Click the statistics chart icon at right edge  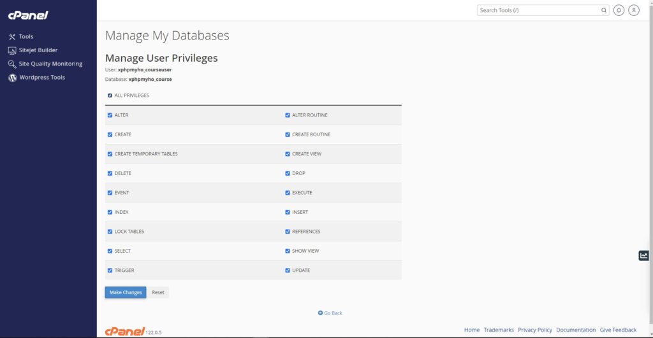click(644, 255)
